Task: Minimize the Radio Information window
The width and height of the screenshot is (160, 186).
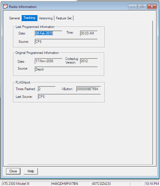Action: click(133, 7)
